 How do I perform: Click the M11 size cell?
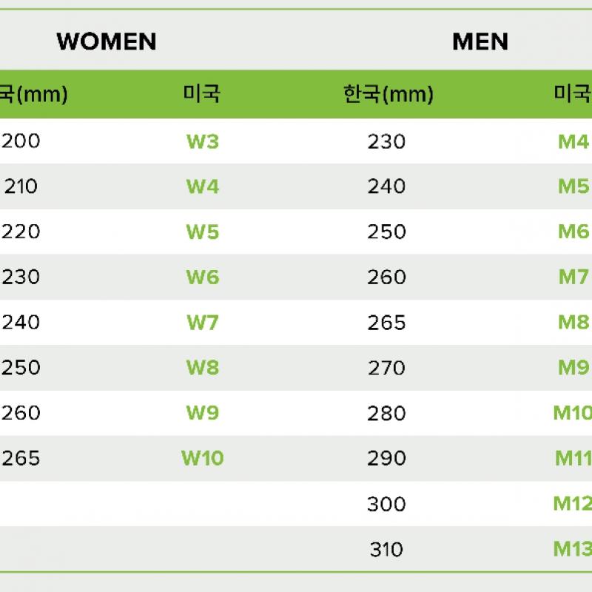573,458
